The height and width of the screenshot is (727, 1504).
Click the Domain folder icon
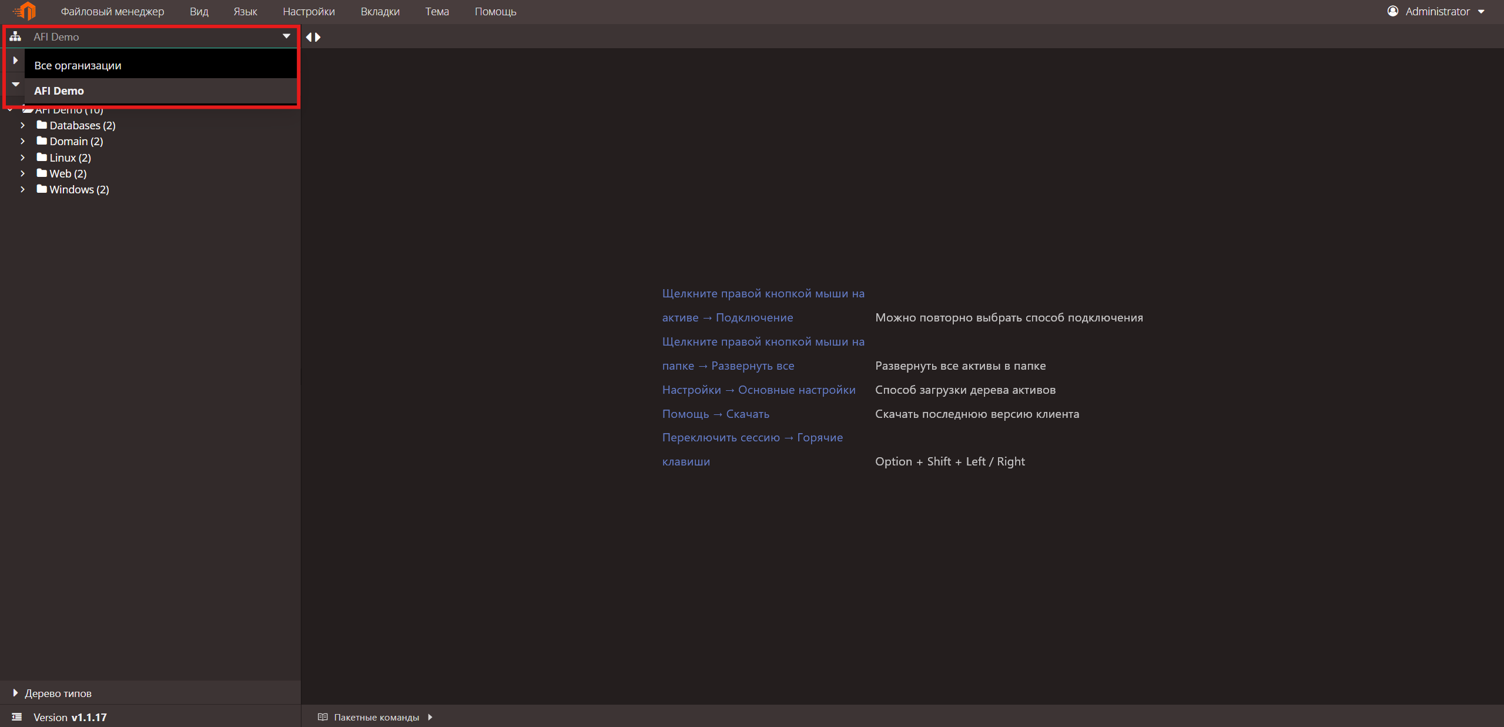[x=42, y=140]
